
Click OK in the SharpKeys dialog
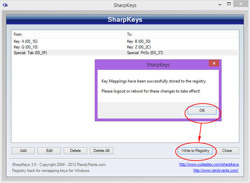202,111
